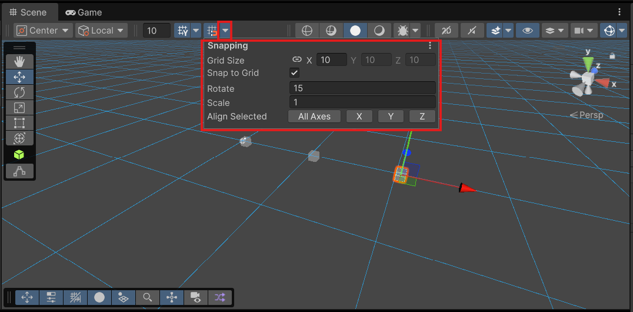Click the Rotate snap value field

362,88
